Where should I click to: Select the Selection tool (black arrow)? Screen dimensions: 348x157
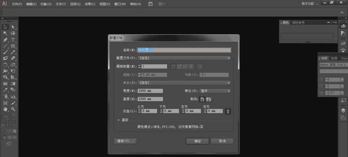click(6, 27)
